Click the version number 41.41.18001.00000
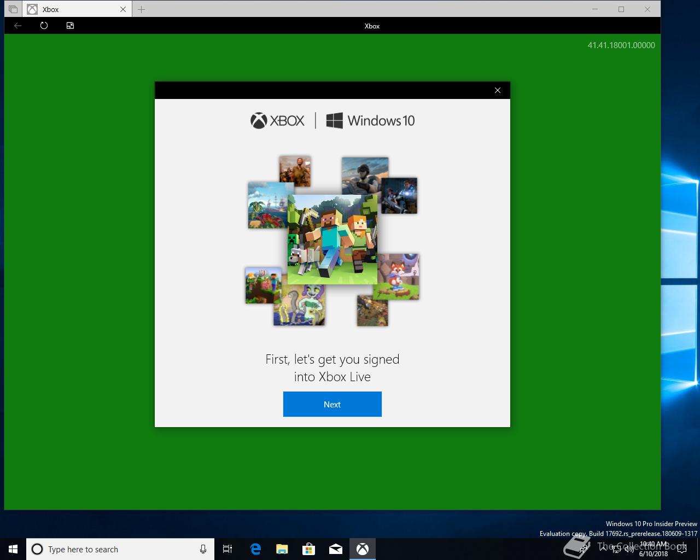 621,45
